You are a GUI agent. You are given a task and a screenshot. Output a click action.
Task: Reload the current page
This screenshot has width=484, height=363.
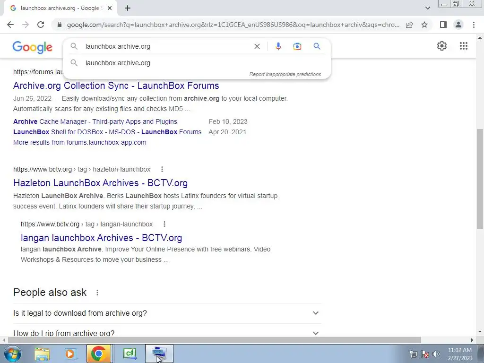click(x=41, y=25)
